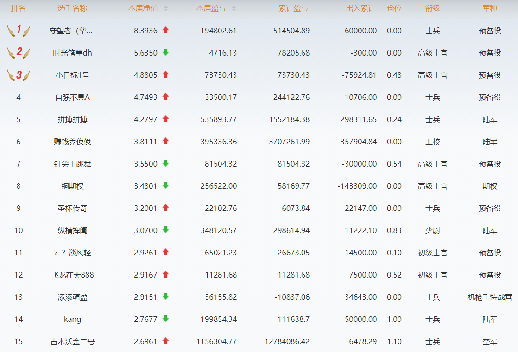This screenshot has width=518, height=352.
Task: Select the 上校 rank cell
Action: tap(433, 142)
